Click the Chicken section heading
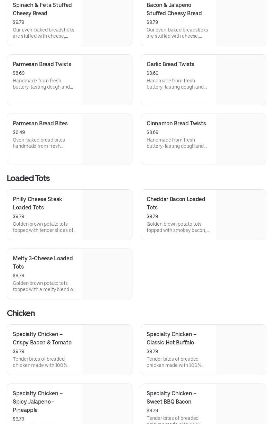 (x=21, y=313)
